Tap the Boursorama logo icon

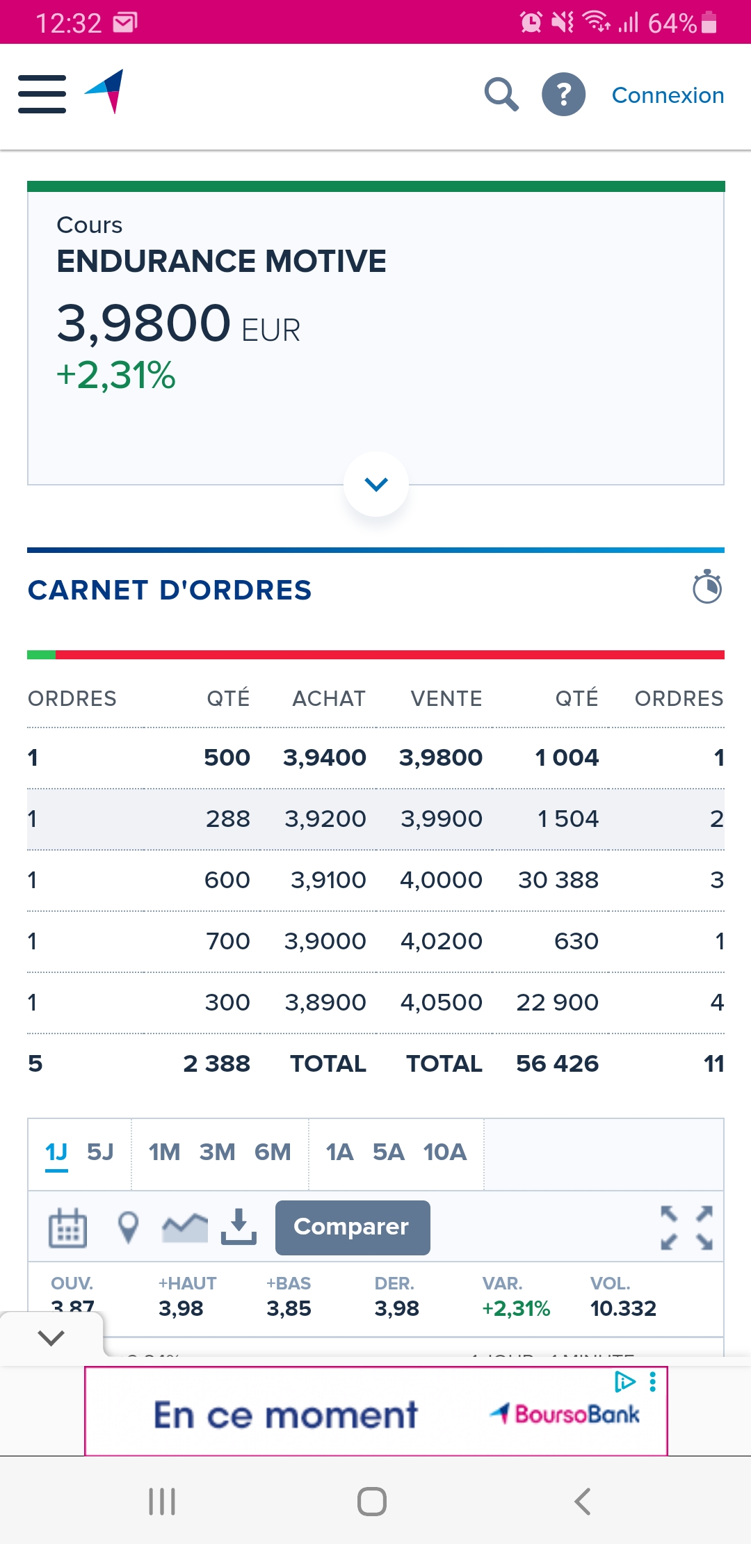104,91
